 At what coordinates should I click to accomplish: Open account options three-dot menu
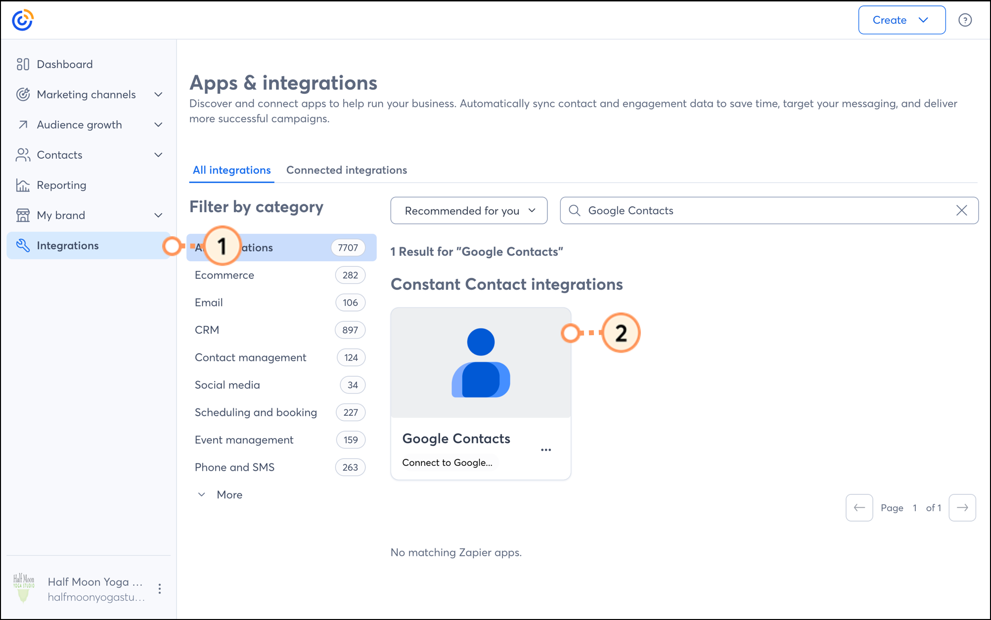(x=159, y=588)
